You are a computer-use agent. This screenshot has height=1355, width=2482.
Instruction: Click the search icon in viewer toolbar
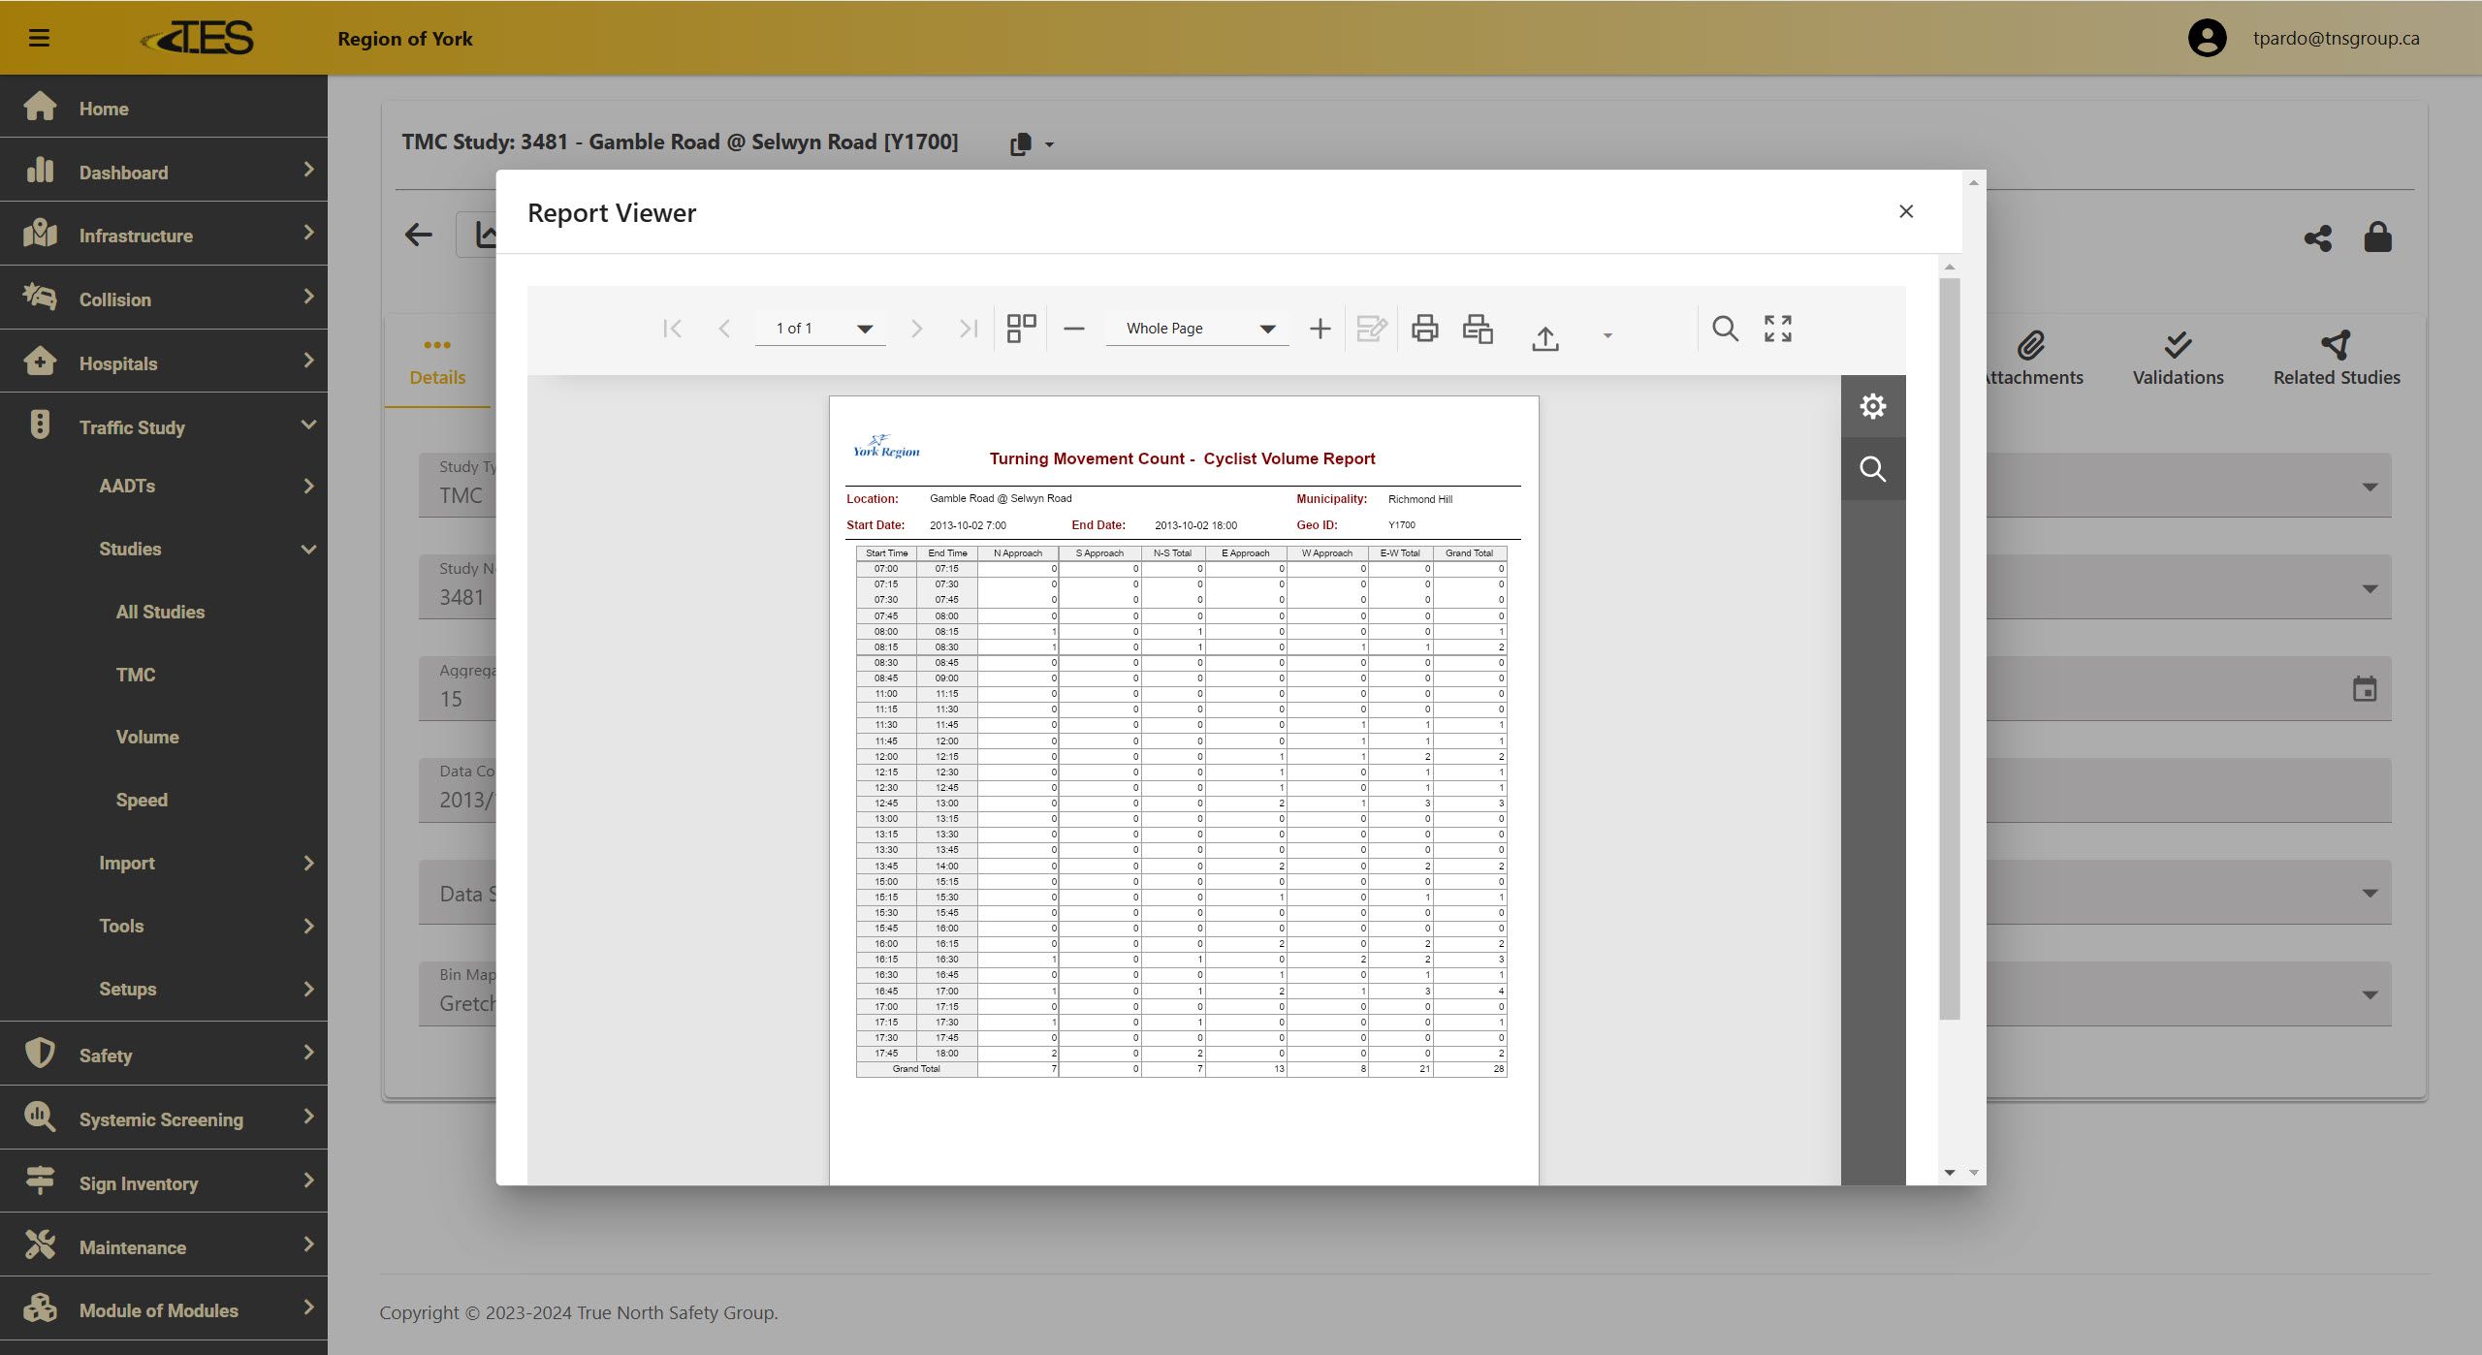[1725, 329]
